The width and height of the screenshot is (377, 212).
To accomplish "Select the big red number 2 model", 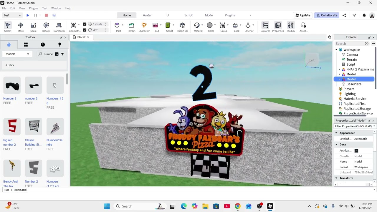I will (12, 127).
